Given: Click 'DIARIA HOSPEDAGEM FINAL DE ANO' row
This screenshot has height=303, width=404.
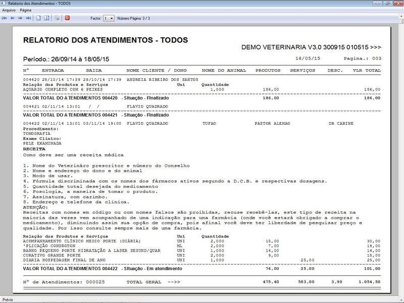Looking at the screenshot, I should [x=201, y=260].
